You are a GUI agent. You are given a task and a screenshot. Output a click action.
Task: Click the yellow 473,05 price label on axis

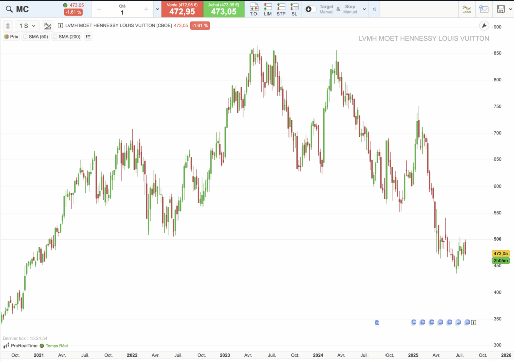[x=501, y=253]
